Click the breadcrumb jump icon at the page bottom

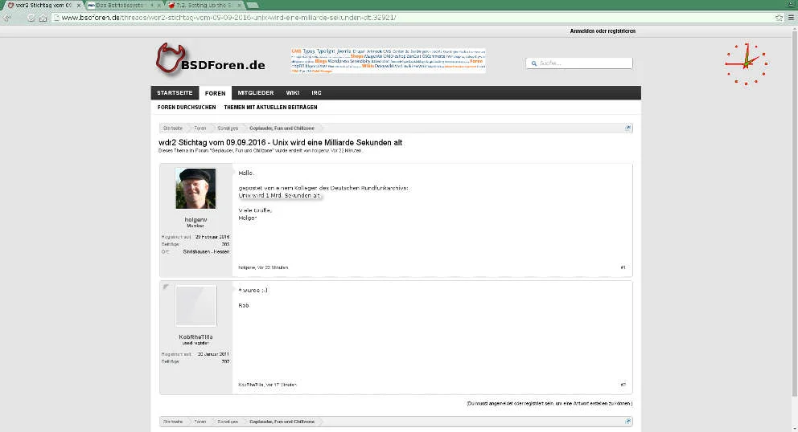[x=628, y=422]
